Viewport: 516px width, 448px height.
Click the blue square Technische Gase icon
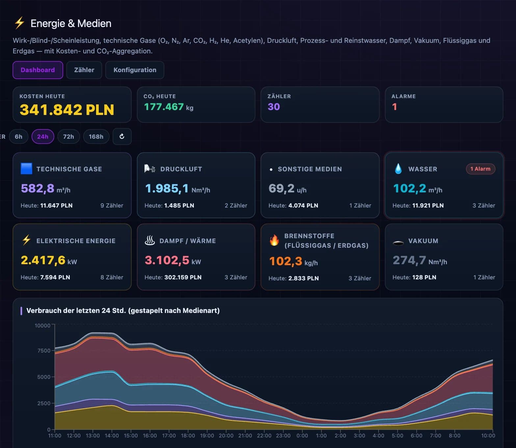click(26, 168)
